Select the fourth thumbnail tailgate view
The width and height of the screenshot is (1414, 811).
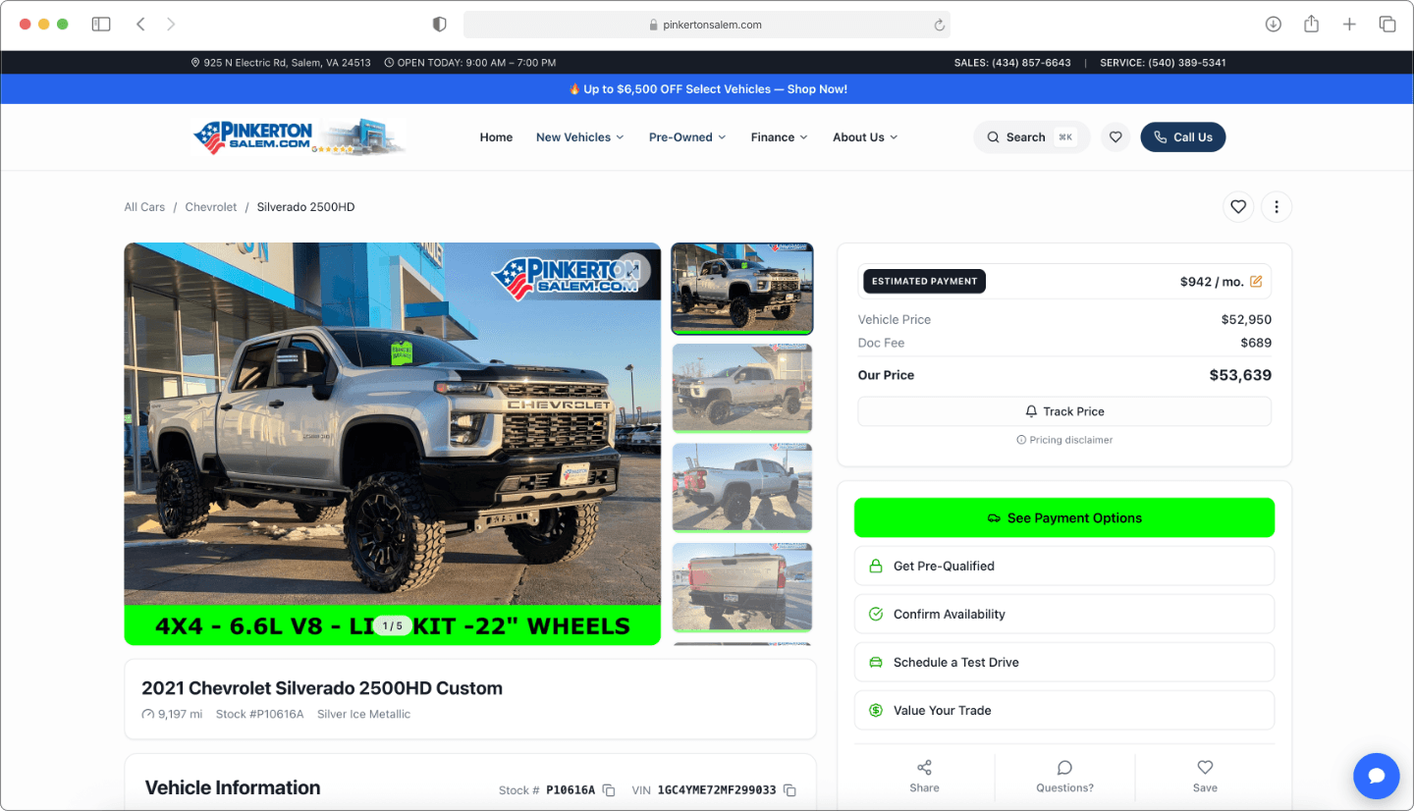click(x=741, y=587)
